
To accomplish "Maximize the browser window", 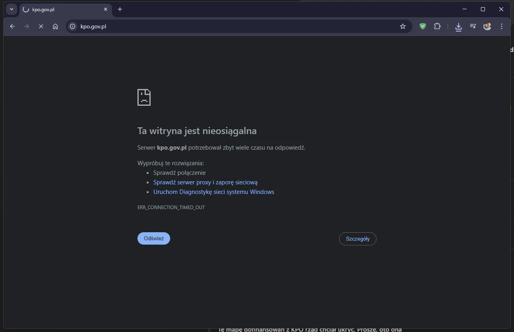I will [483, 9].
